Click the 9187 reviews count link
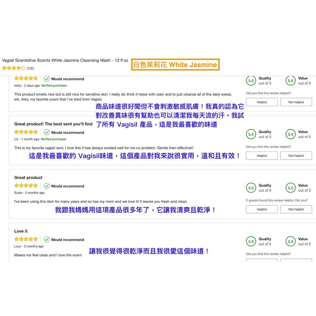Screen dimensions: 316x316 tap(31, 68)
